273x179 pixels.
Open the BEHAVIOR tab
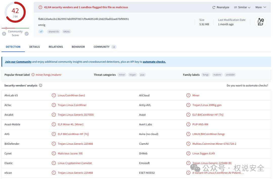click(x=78, y=47)
